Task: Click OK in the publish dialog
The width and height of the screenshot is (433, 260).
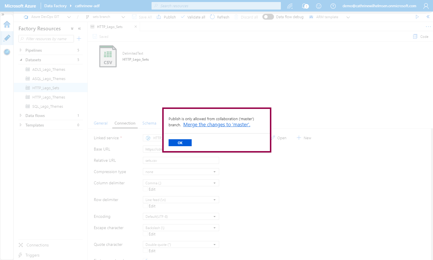Action: tap(180, 143)
